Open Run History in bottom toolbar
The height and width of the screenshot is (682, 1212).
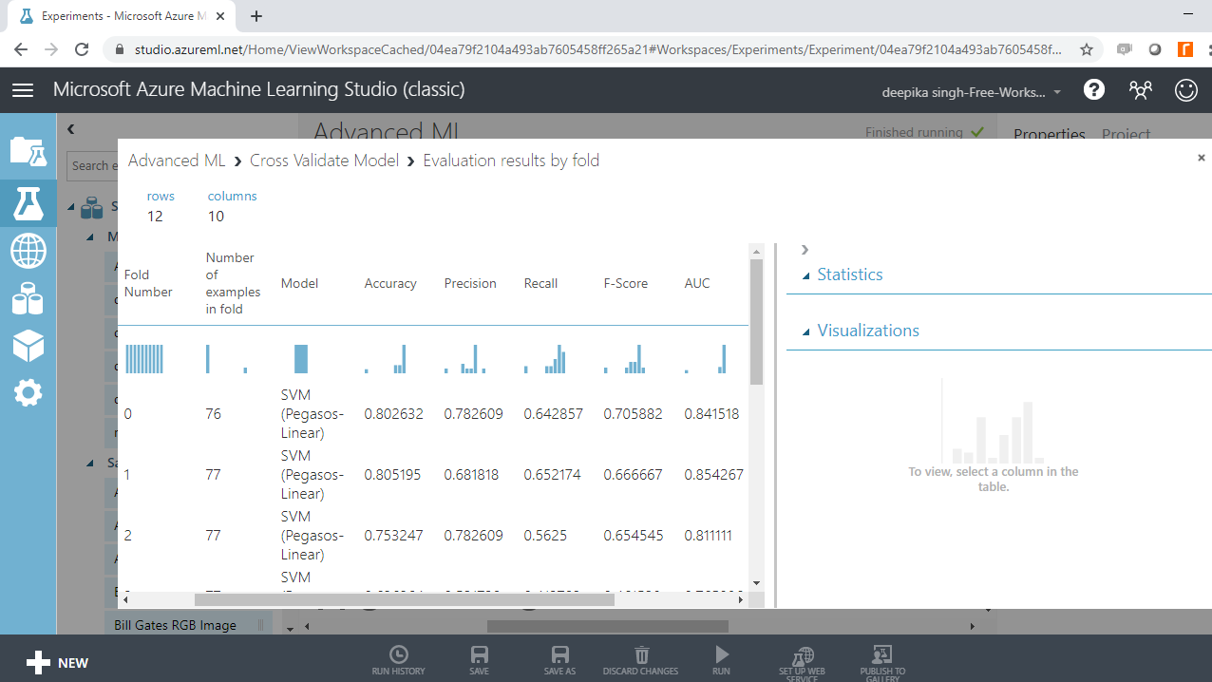399,660
